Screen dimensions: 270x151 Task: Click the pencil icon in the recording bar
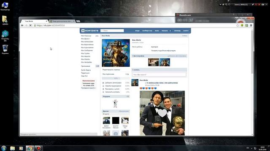[253, 5]
